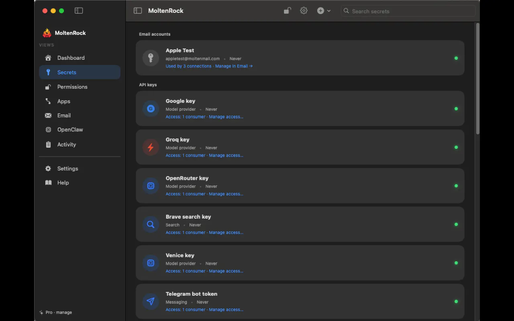Open Settings from the sidebar

point(80,169)
